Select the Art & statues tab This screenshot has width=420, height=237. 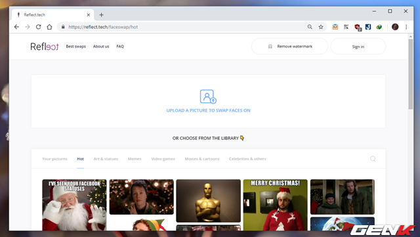point(106,159)
